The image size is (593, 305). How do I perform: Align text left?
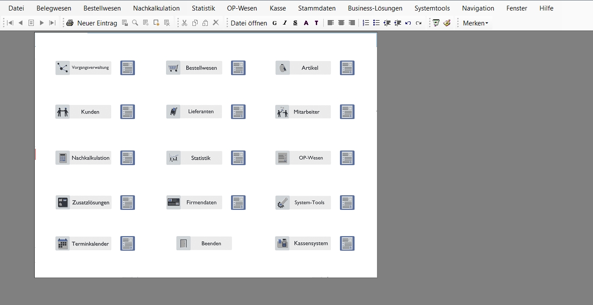331,23
